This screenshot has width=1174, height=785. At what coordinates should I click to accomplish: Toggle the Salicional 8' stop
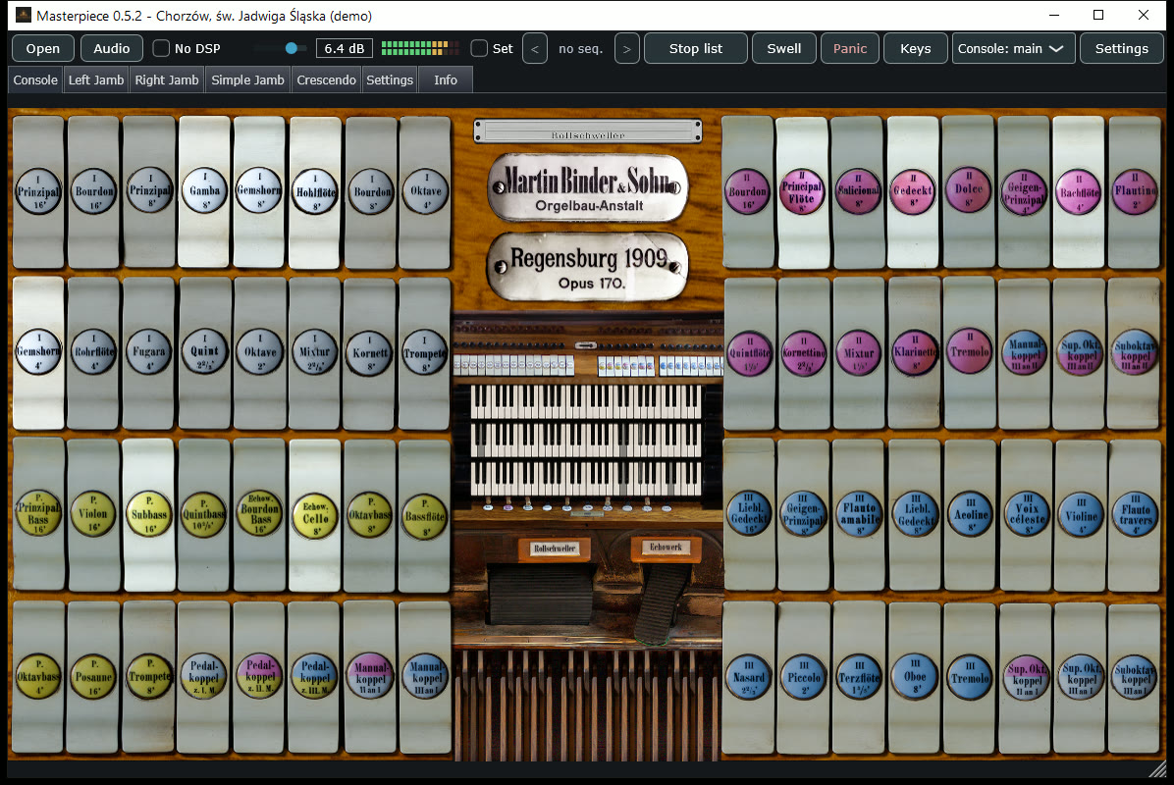tap(857, 191)
